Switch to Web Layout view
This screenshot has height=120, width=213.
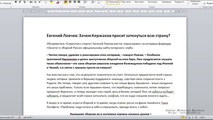[189, 117]
